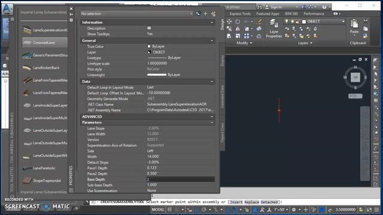Screen dimensions: 383x215
Task: Toggle layer on/off lightbulb in layer dropdown
Action: click(287, 21)
